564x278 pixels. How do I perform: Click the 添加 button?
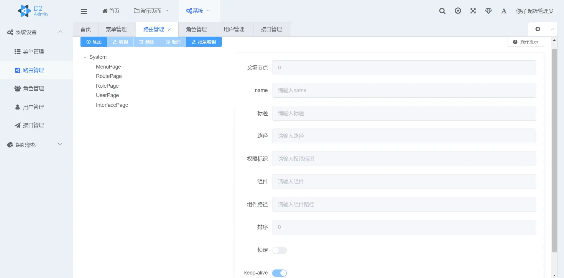click(x=94, y=42)
